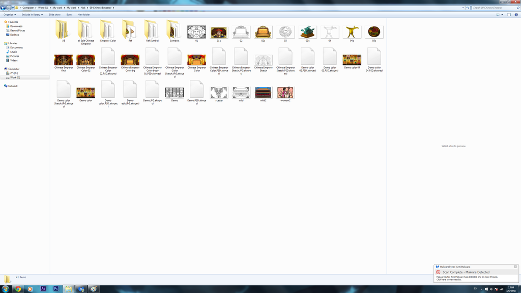Select the scatter image thumbnail
Viewport: 521px width, 293px height.
pyautogui.click(x=219, y=94)
